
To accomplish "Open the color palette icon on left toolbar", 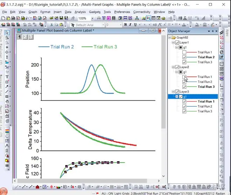I will [7, 131].
